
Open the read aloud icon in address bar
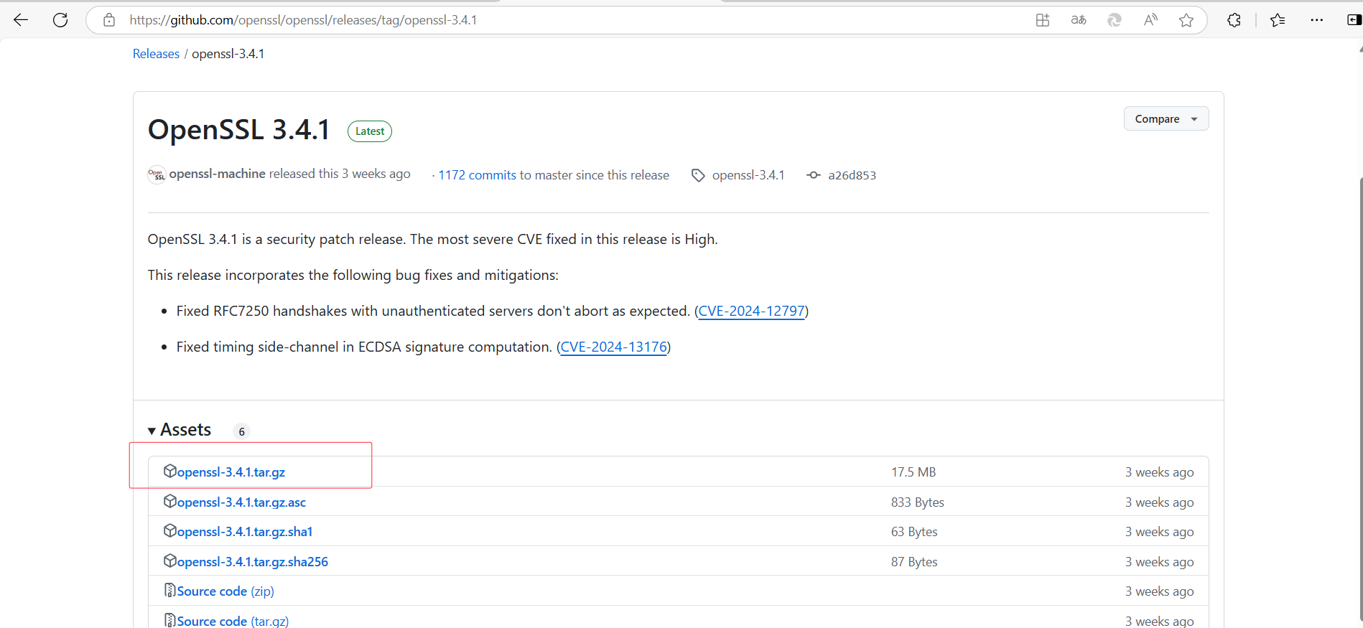(1150, 20)
